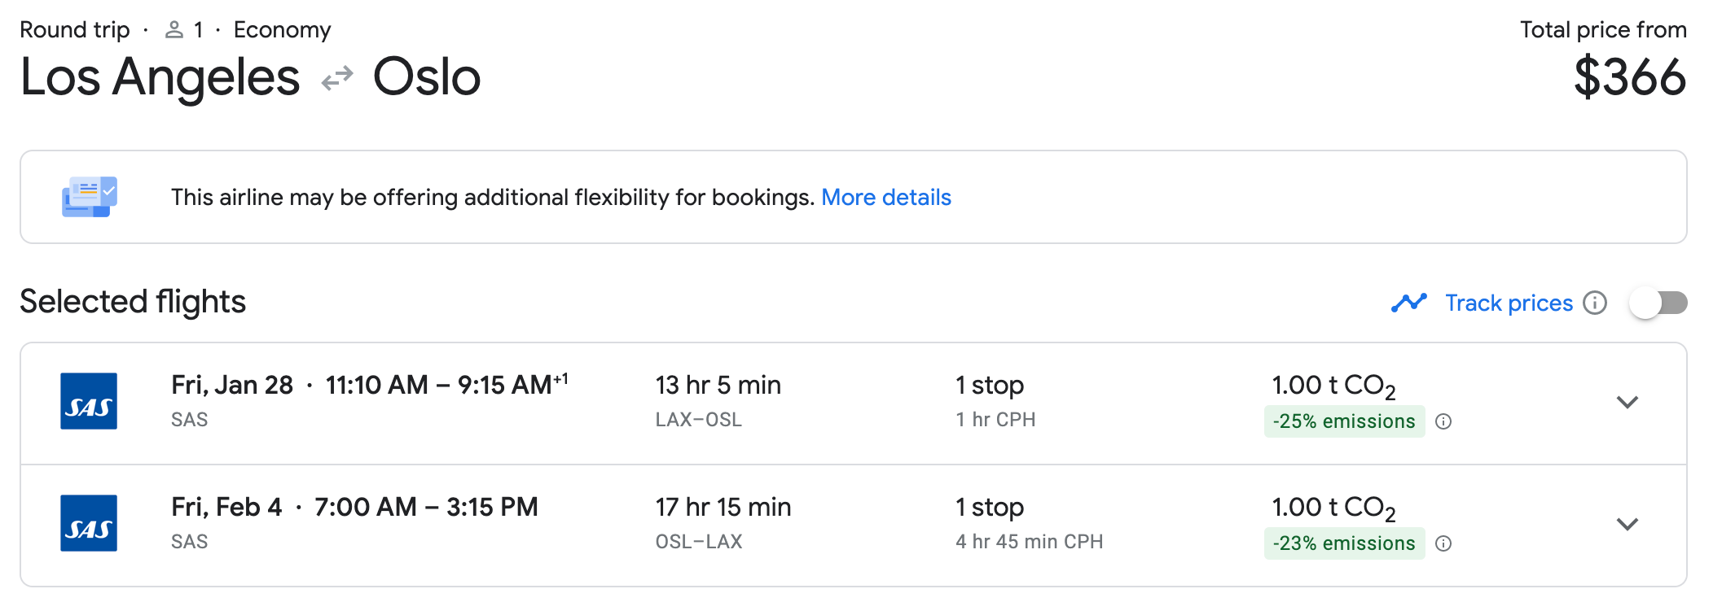
Task: Click the -25% emissions badge
Action: click(x=1344, y=421)
